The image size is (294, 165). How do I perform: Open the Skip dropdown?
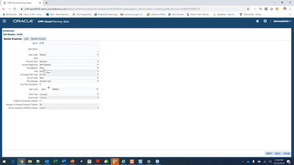click(69, 71)
